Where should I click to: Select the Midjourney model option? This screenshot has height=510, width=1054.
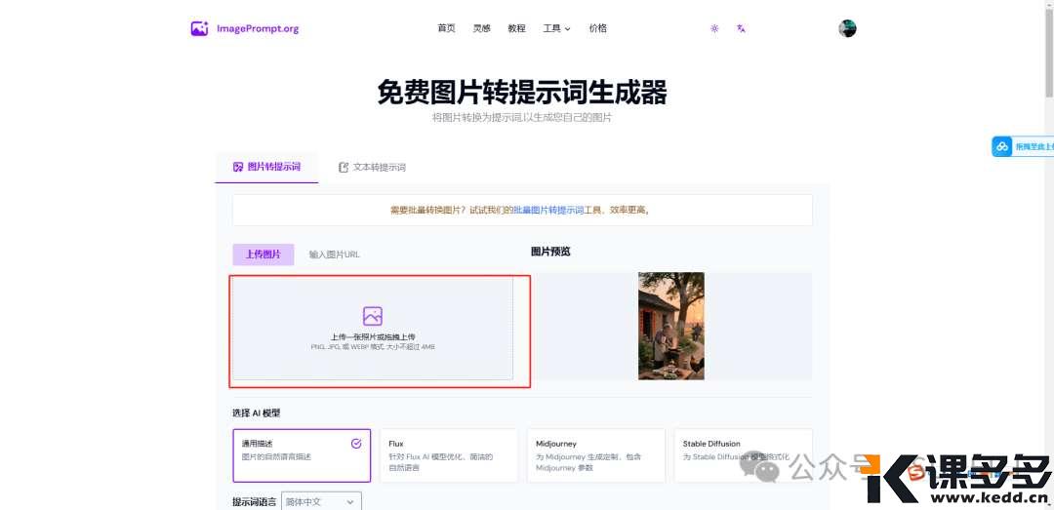coord(596,455)
